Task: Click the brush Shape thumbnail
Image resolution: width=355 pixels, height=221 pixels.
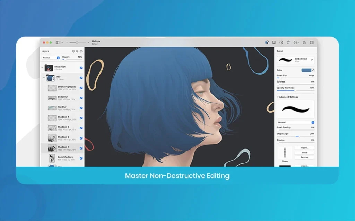Action: pos(285,153)
